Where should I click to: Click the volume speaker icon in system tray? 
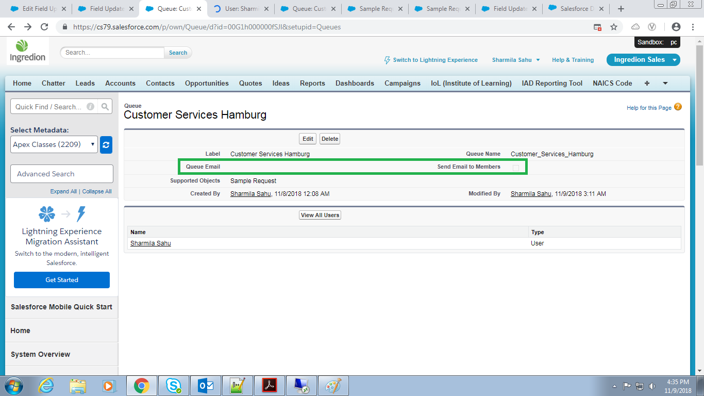point(652,386)
